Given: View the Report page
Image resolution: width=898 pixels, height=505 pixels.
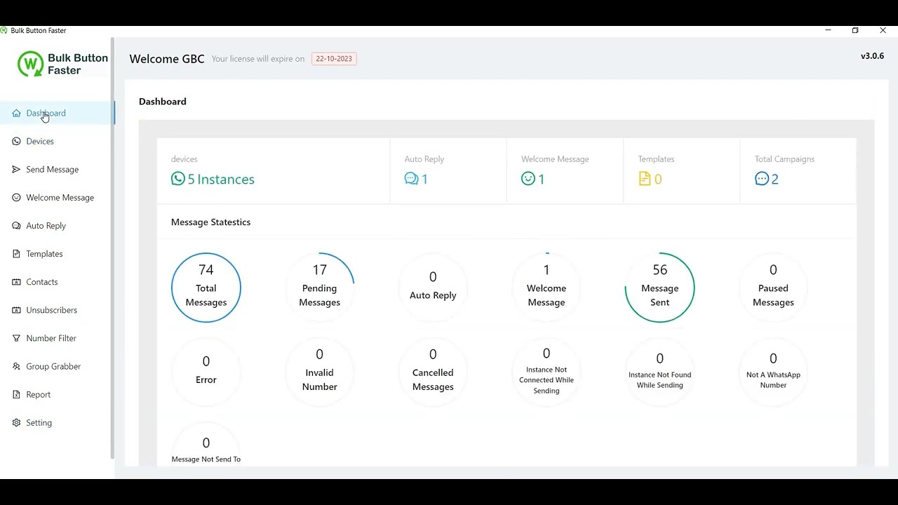Looking at the screenshot, I should click(57, 394).
